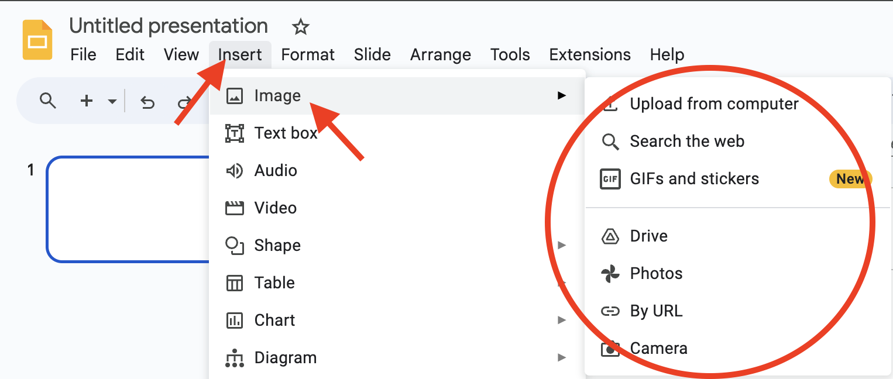Viewport: 893px width, 379px height.
Task: Choose Search the web image option
Action: [686, 142]
